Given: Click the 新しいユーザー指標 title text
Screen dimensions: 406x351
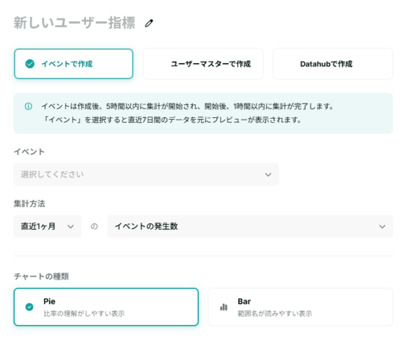Looking at the screenshot, I should click(74, 24).
